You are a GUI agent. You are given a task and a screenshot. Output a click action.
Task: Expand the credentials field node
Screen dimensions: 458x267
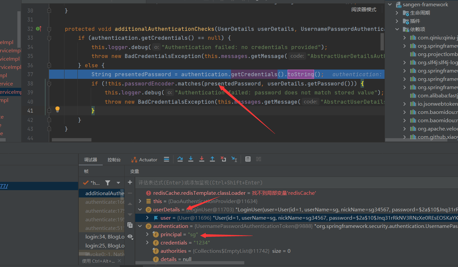148,242
